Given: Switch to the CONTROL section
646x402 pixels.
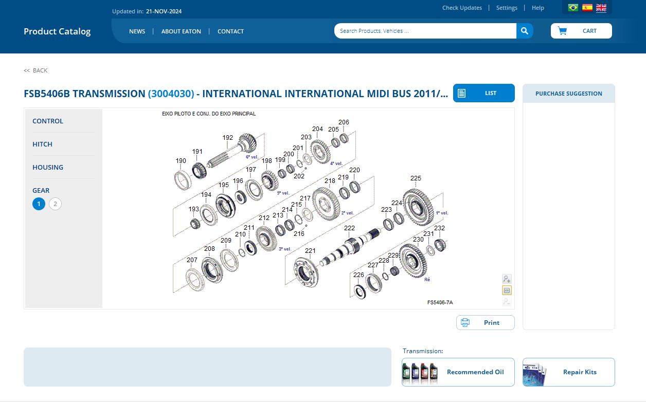Looking at the screenshot, I should pyautogui.click(x=48, y=121).
